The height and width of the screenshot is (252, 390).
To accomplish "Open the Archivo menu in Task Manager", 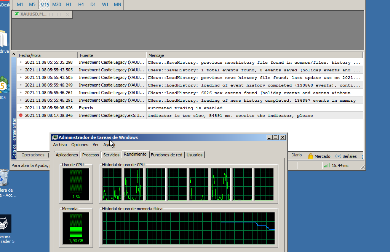I will pyautogui.click(x=60, y=145).
